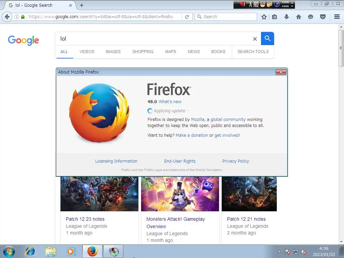Viewport: 344px width, 258px height.
Task: Follow the Mozilla link
Action: (198, 120)
